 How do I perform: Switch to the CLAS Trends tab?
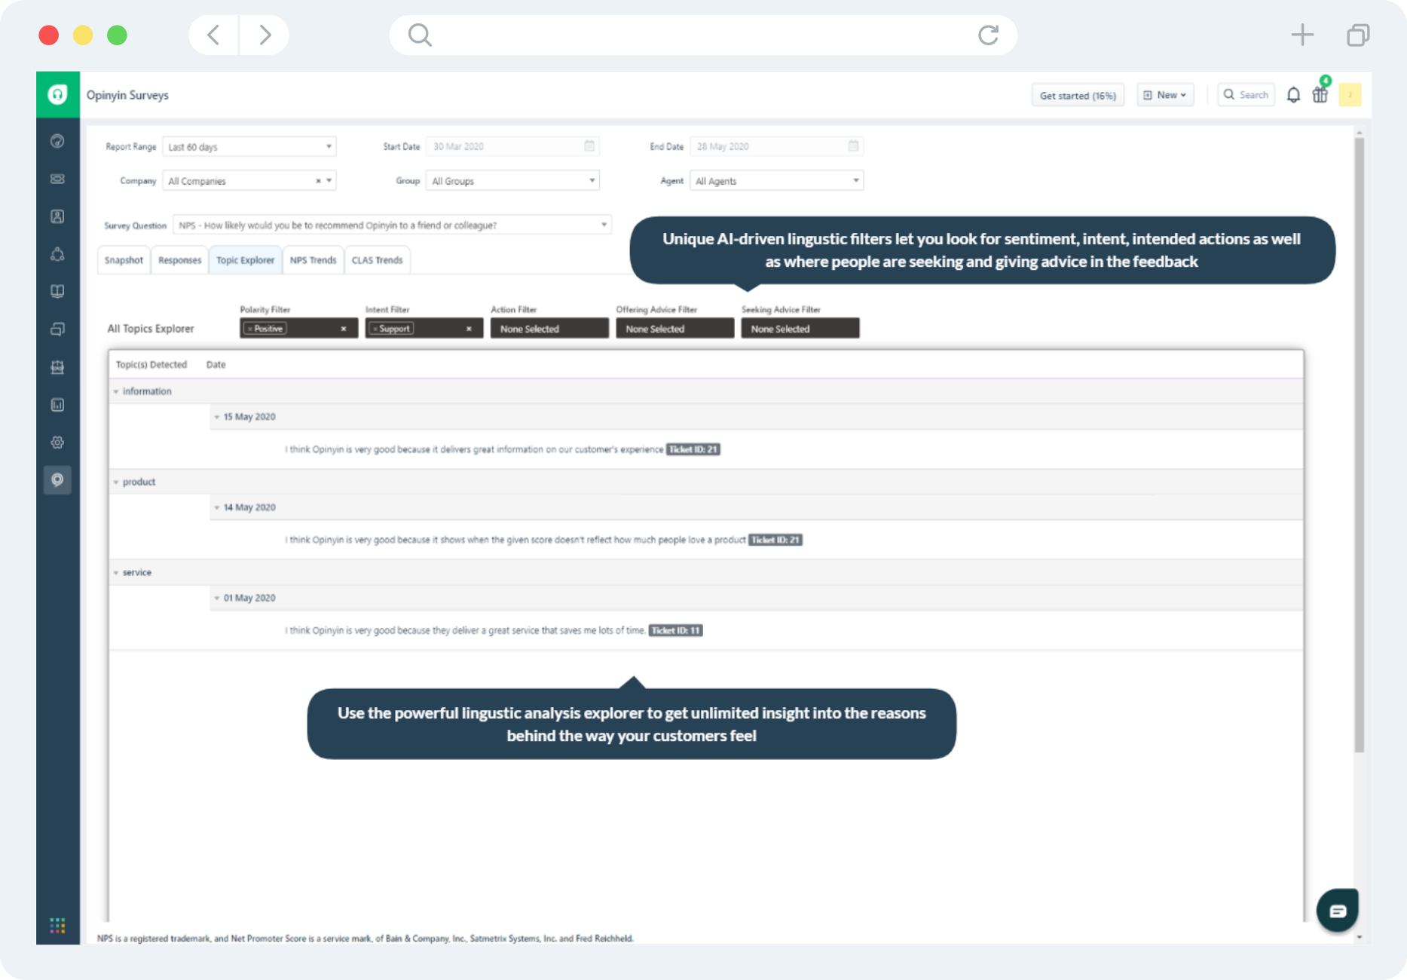[377, 260]
